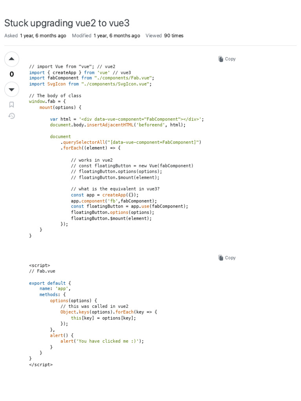The width and height of the screenshot is (301, 401).
Task: Click the "app.component('fb',fabComponent);" line
Action: tap(114, 201)
